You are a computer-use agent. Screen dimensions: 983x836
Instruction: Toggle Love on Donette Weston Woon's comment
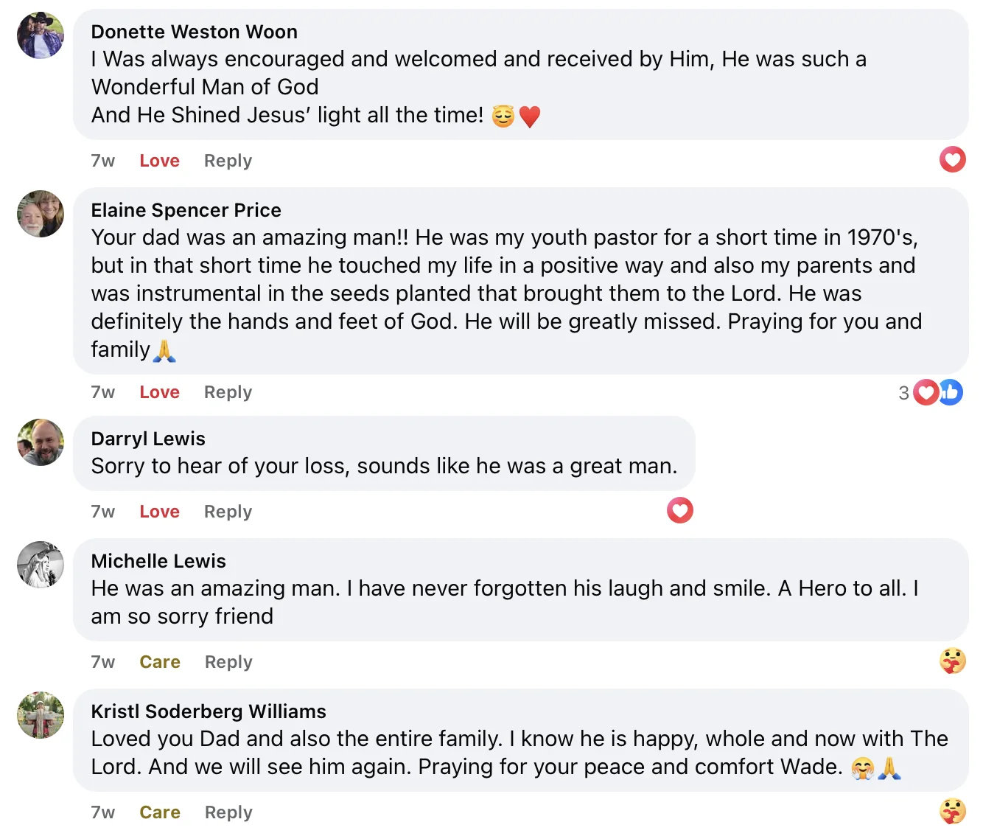(x=159, y=161)
